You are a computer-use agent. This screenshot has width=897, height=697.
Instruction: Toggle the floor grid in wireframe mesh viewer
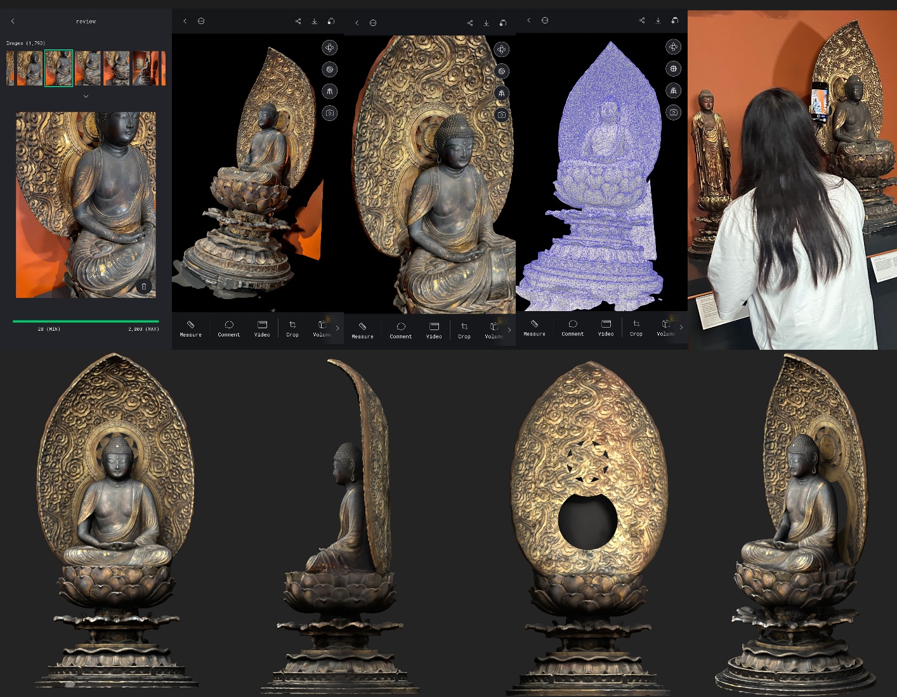point(673,91)
